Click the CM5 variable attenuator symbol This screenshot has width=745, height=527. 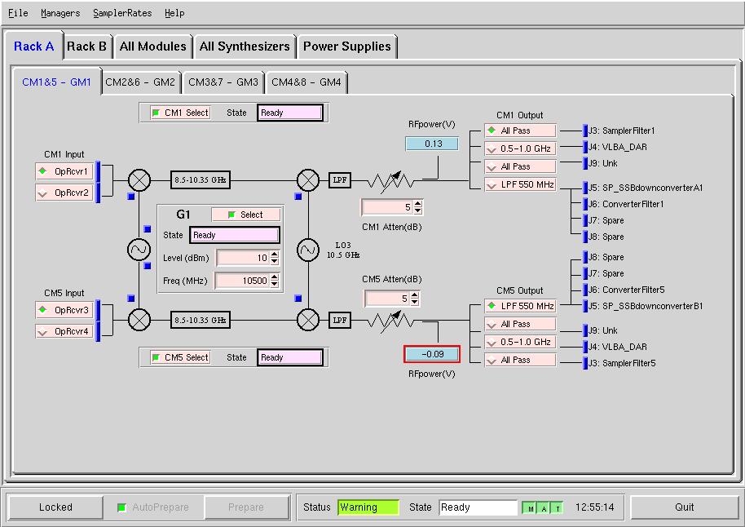[391, 322]
